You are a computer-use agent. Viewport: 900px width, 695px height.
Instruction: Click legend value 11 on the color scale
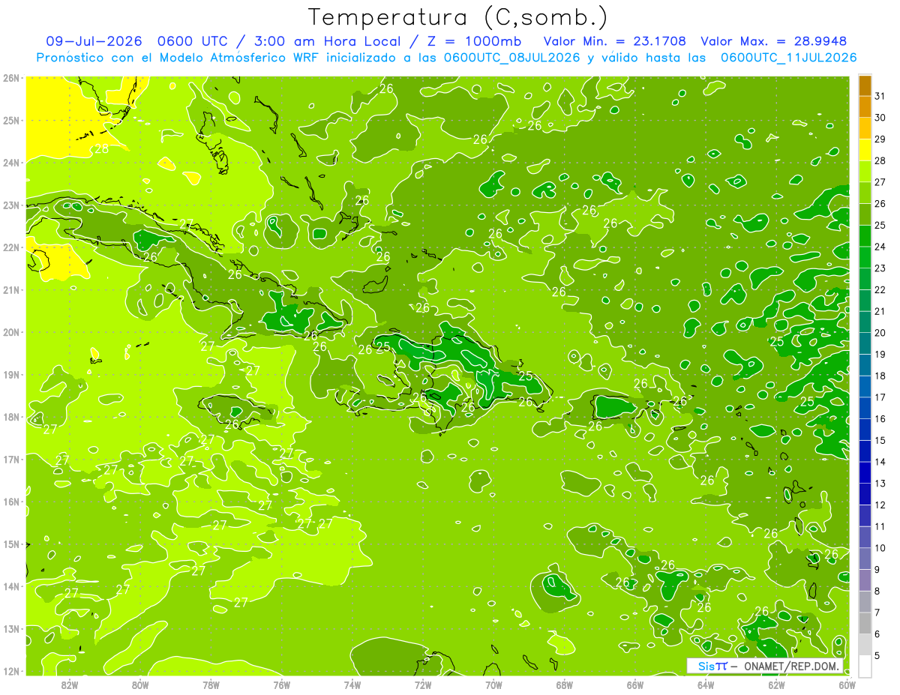click(880, 526)
